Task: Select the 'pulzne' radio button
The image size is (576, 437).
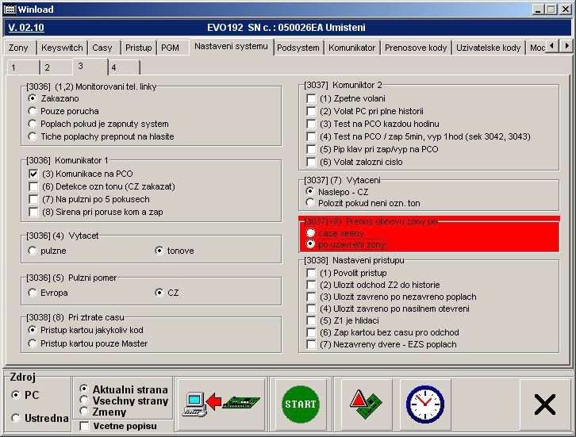Action: click(33, 251)
